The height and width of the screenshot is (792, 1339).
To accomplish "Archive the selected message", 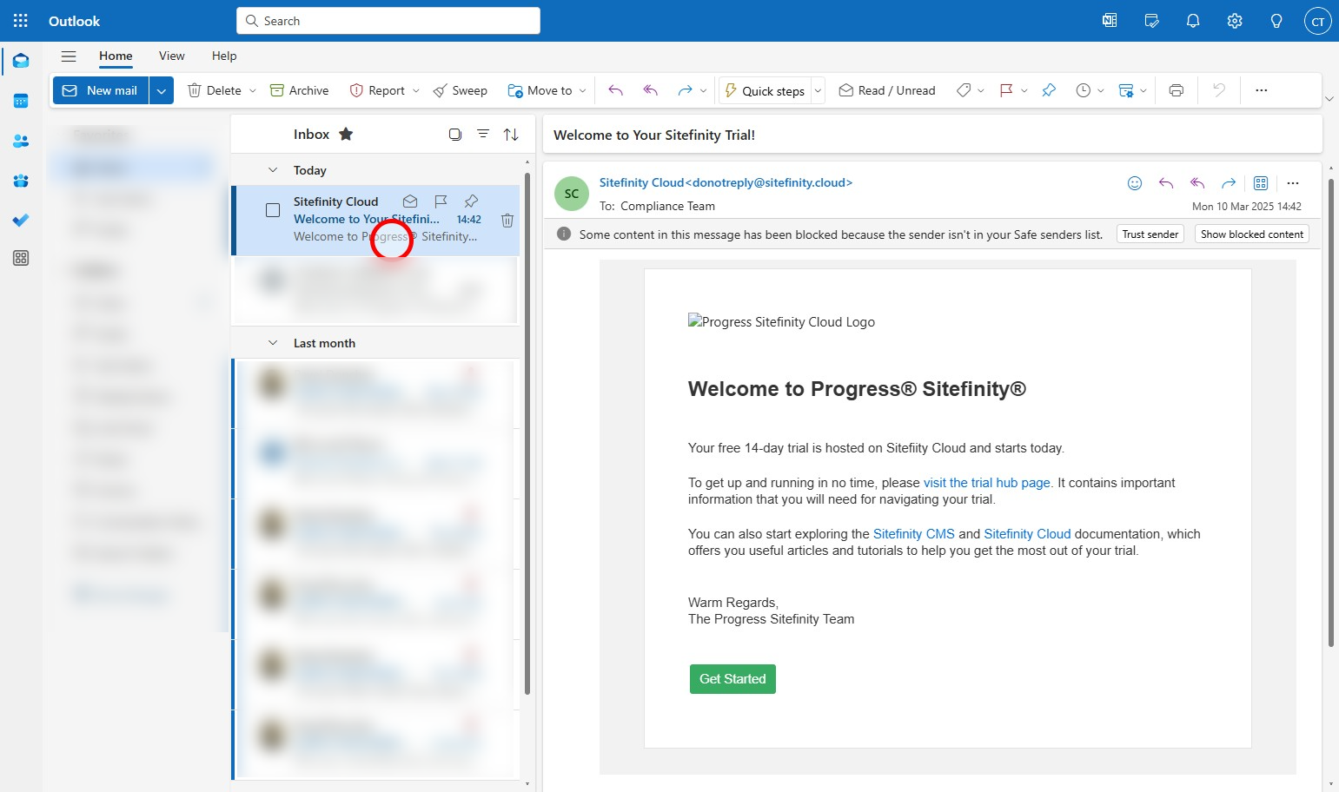I will coord(299,90).
